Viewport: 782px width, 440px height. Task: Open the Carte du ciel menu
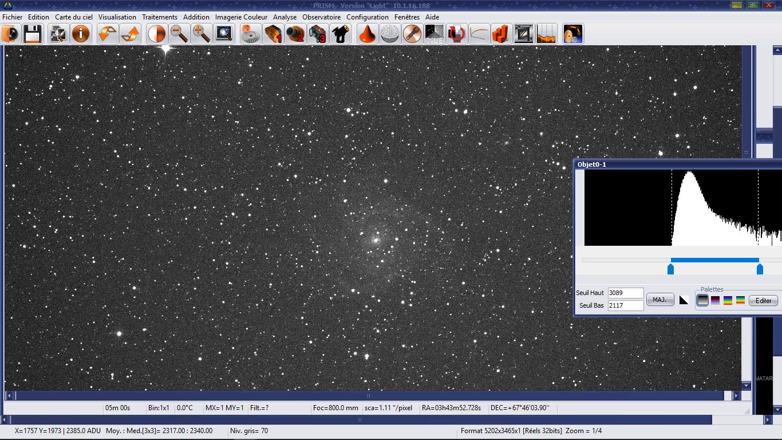point(74,17)
